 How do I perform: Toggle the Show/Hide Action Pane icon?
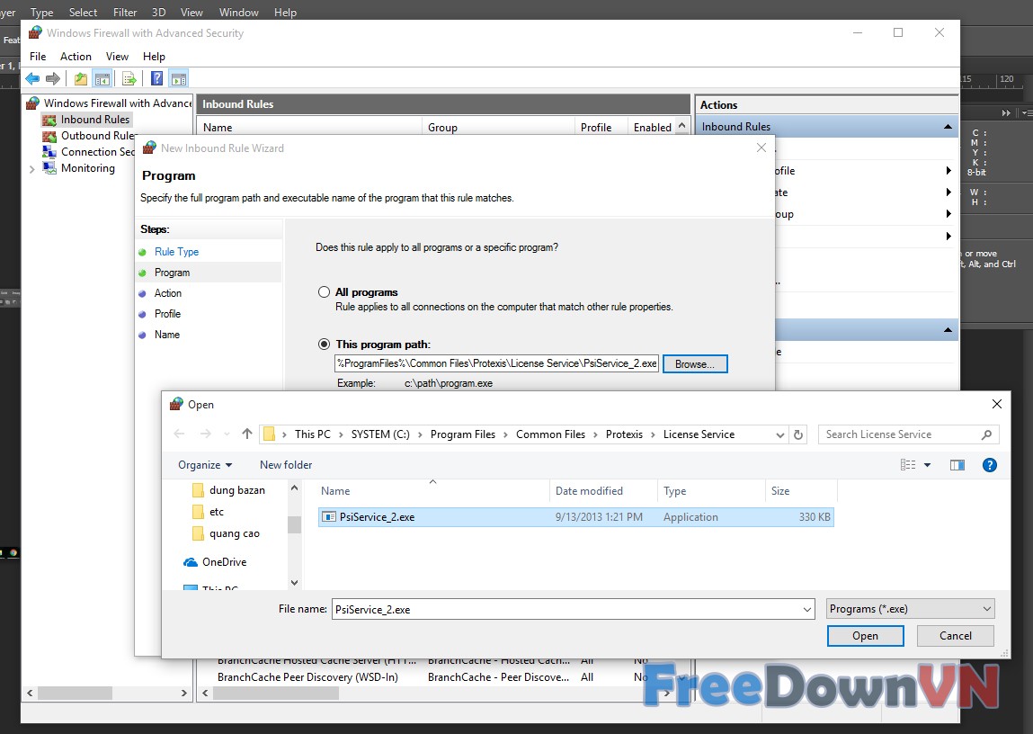coord(178,79)
